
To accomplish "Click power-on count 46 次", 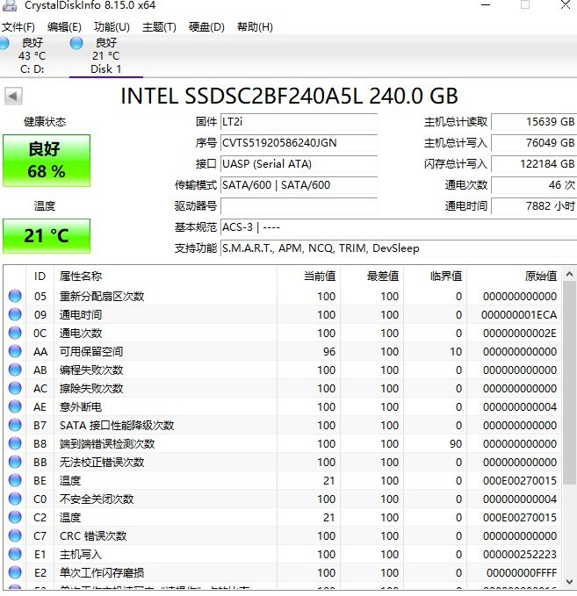I will 534,185.
